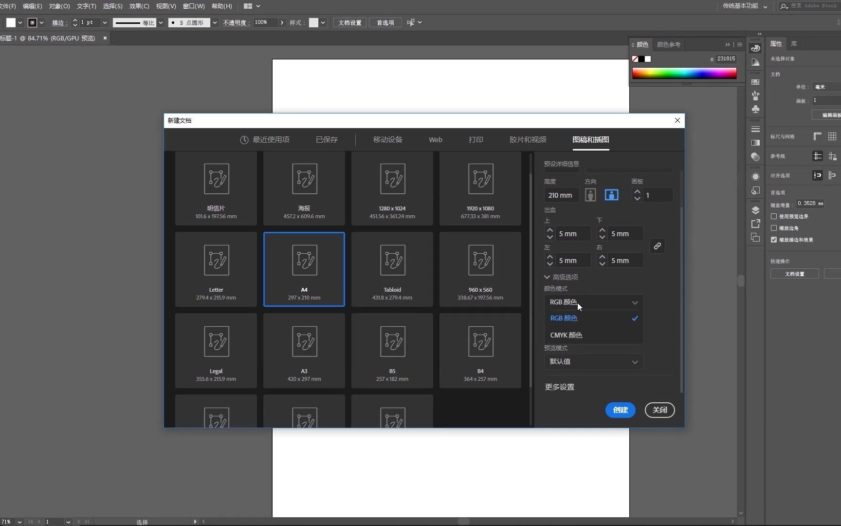Pick a color from the spectrum bar
Image resolution: width=841 pixels, height=526 pixels.
684,74
